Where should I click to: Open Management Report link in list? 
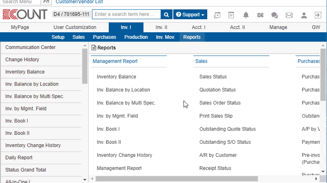(119, 168)
